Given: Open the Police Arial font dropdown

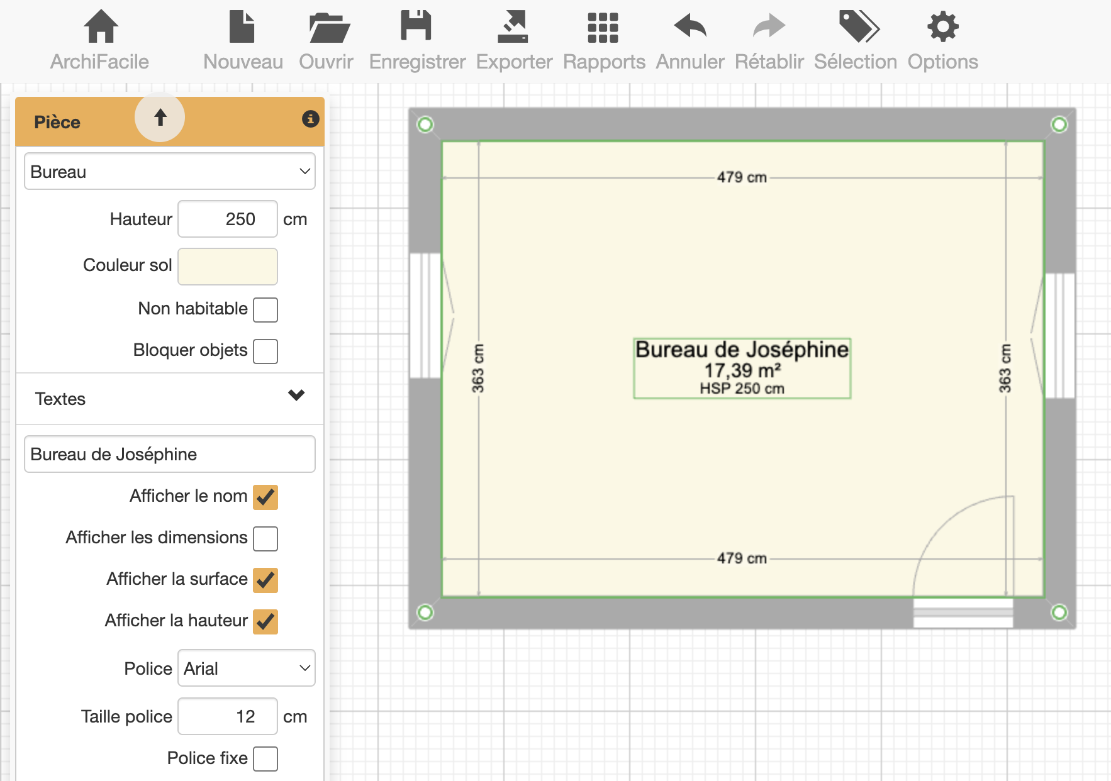Looking at the screenshot, I should pos(246,668).
